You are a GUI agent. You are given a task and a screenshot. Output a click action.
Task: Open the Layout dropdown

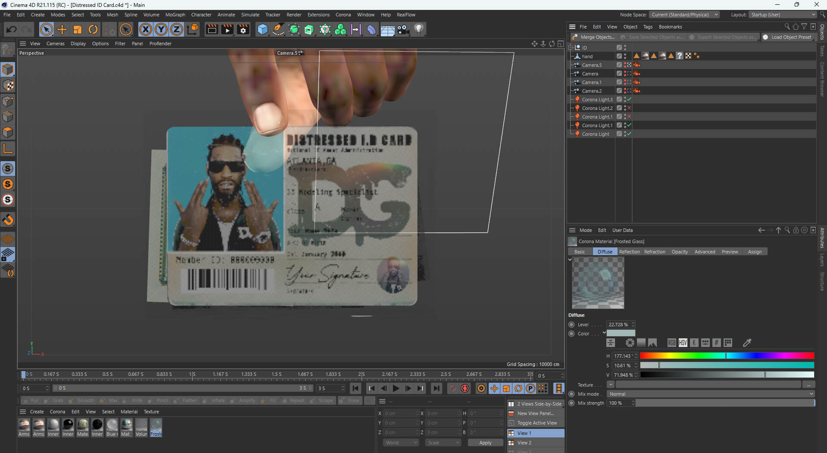click(x=782, y=15)
